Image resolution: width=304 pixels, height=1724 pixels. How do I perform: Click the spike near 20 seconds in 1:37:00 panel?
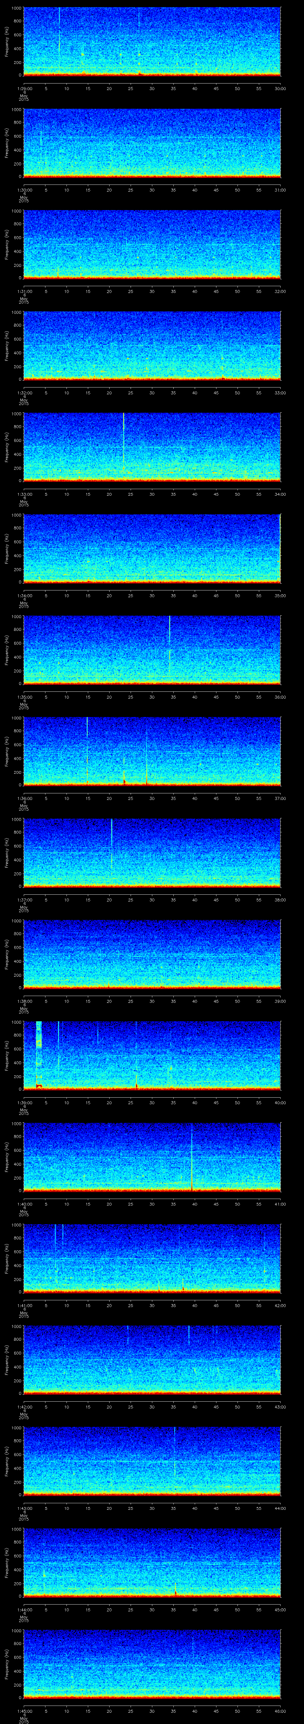click(x=111, y=844)
